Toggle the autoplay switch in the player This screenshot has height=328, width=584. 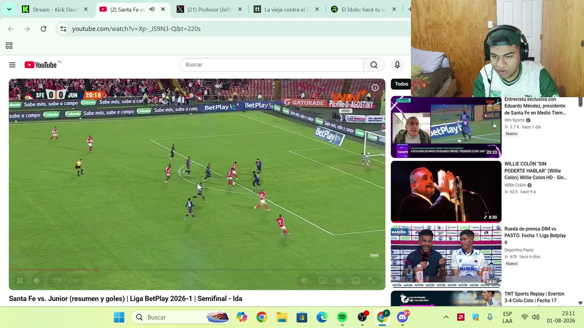[x=304, y=281]
